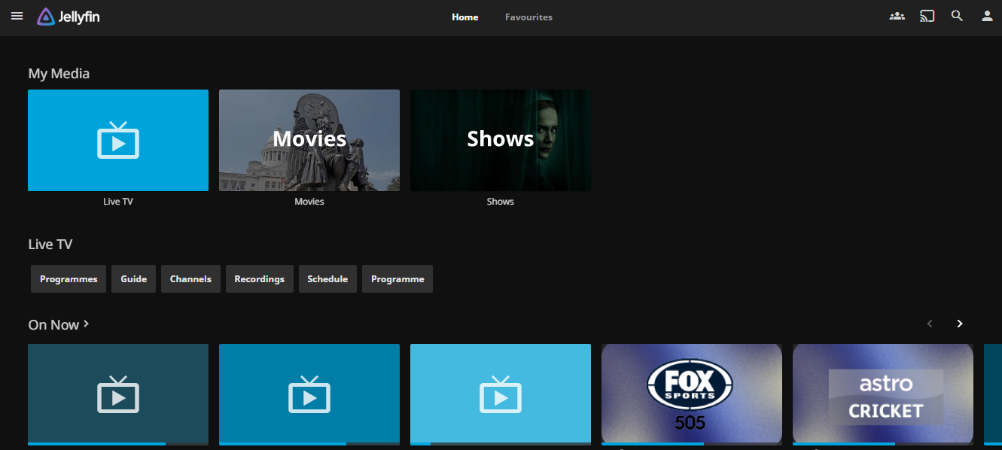Click the Programmes button

[69, 278]
